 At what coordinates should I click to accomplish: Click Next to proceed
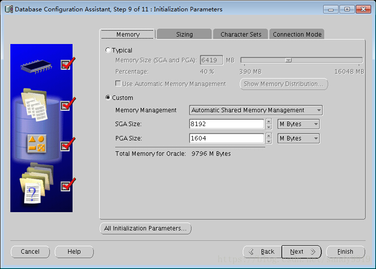coord(301,252)
